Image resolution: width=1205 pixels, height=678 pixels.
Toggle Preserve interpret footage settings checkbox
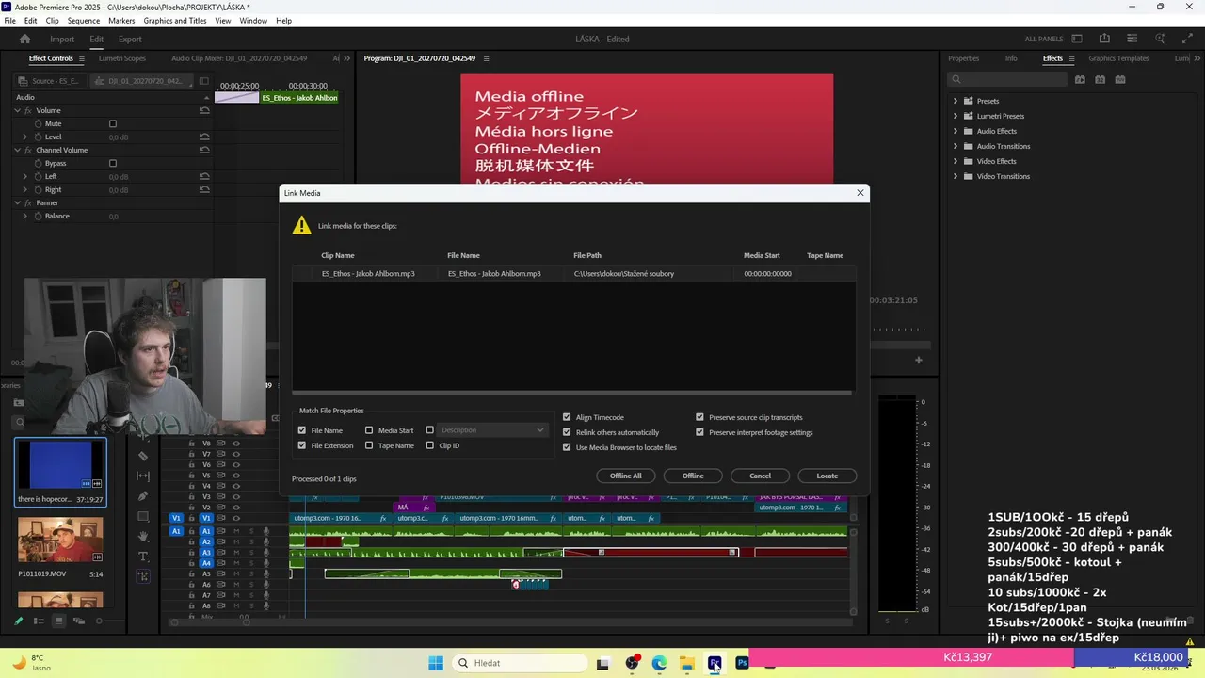699,432
